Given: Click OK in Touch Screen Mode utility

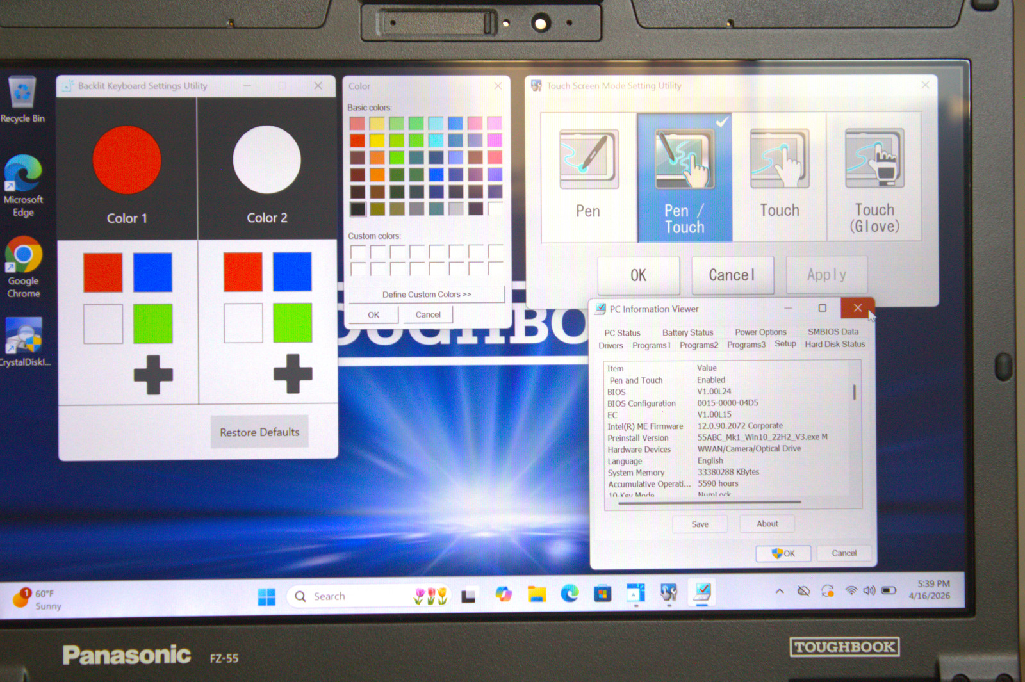Looking at the screenshot, I should 639,275.
